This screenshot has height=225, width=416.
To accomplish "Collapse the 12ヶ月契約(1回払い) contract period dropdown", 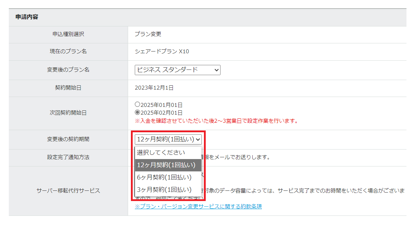I will (169, 139).
